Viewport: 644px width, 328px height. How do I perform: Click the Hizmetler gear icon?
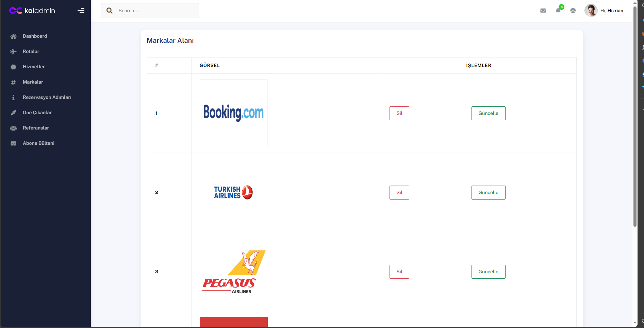[x=13, y=67]
